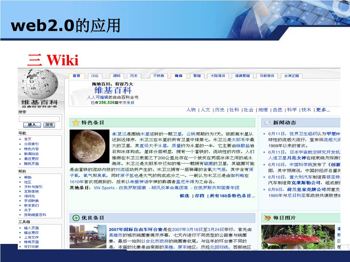Click into the search input field
The width and height of the screenshot is (350, 262).
[39, 119]
